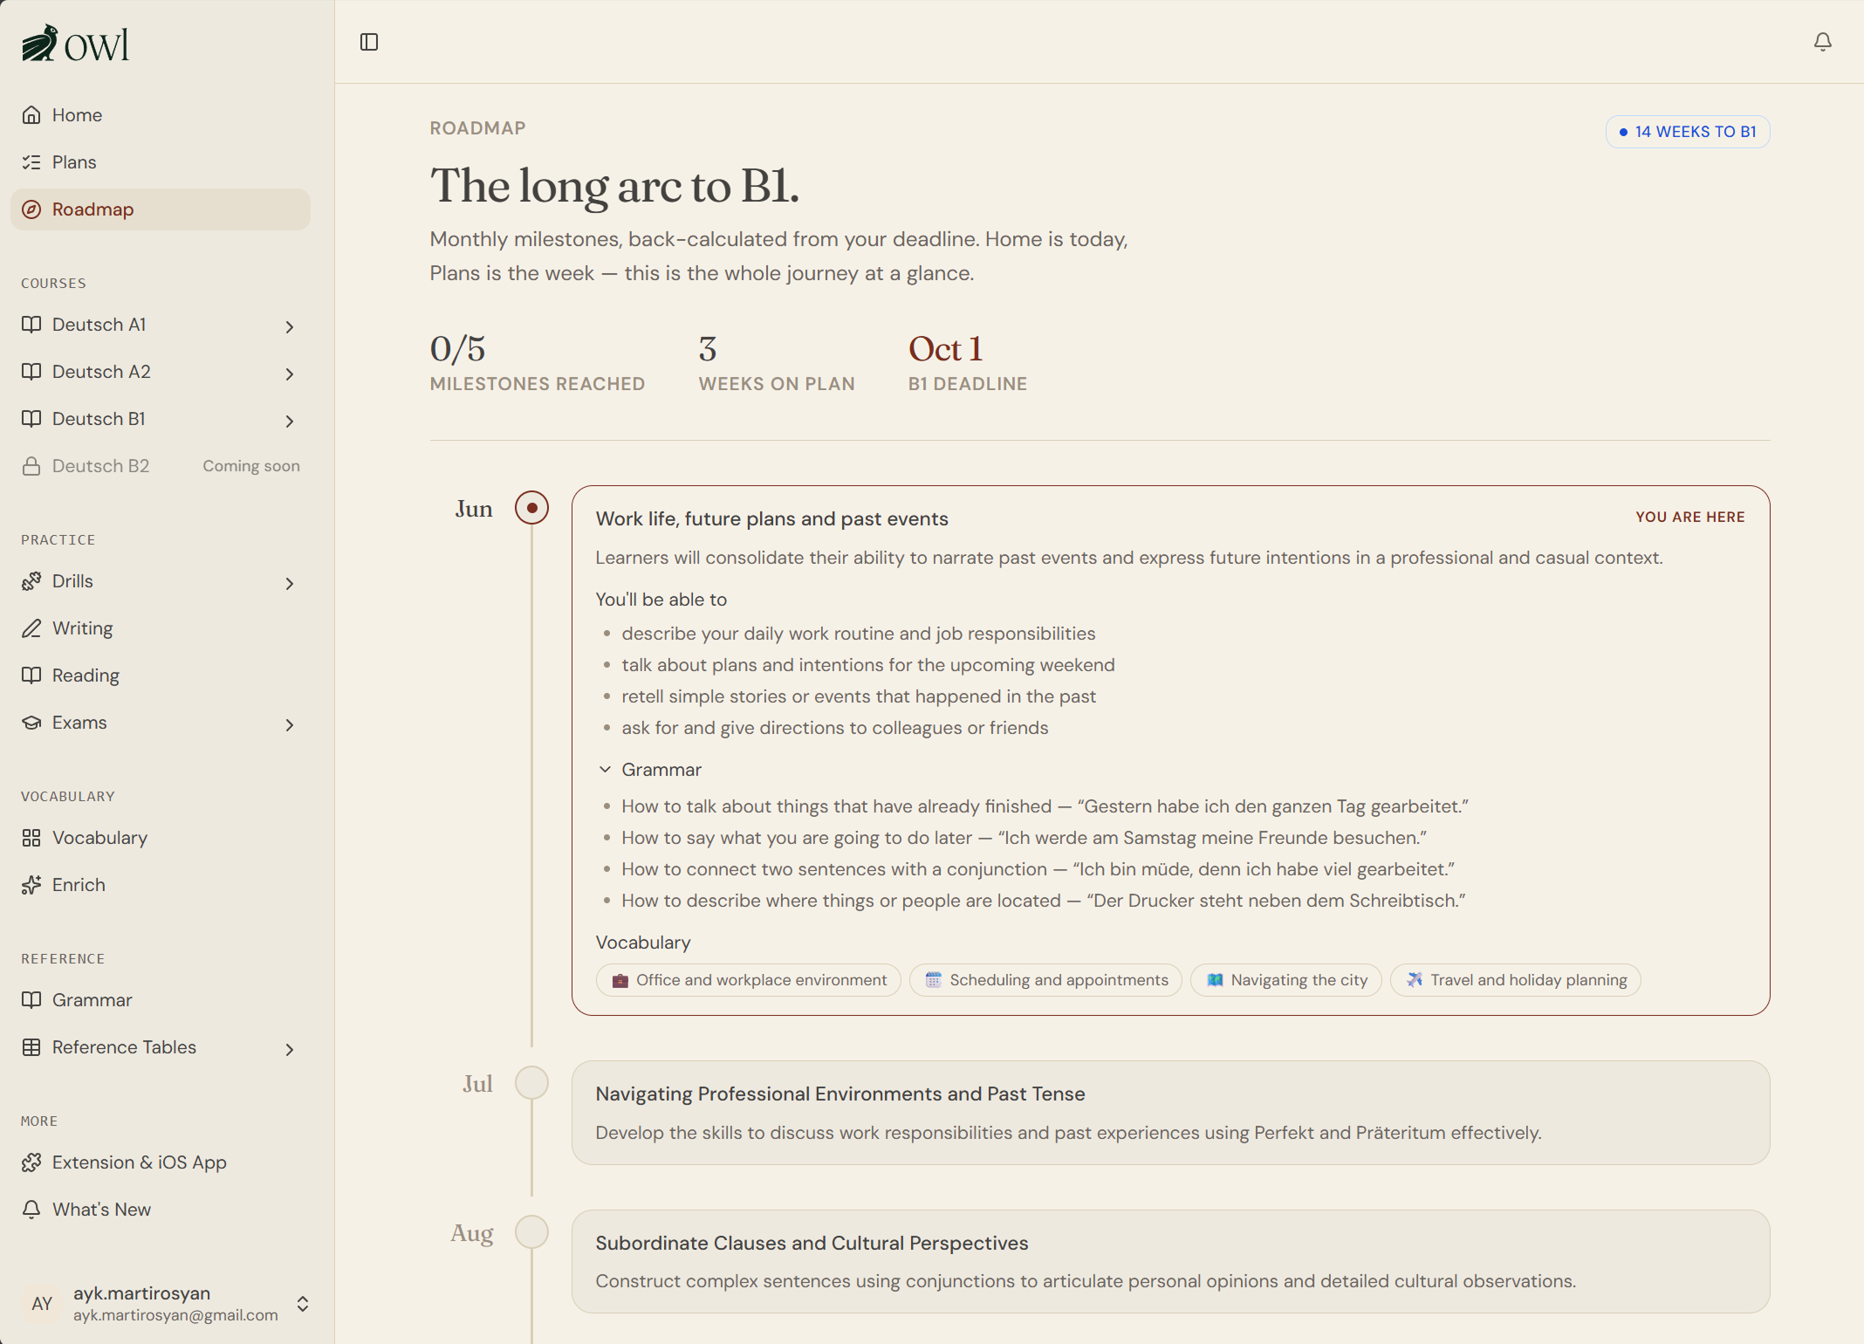Click the What's New bell icon
The height and width of the screenshot is (1344, 1864).
click(31, 1210)
